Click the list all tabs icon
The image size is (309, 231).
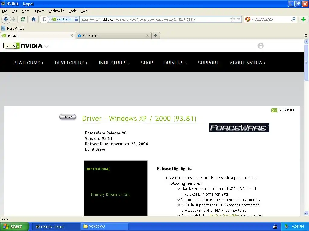[306, 35]
